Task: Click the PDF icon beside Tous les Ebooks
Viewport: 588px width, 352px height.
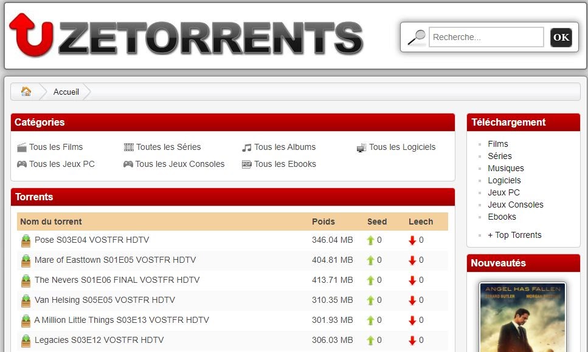Action: pos(246,164)
